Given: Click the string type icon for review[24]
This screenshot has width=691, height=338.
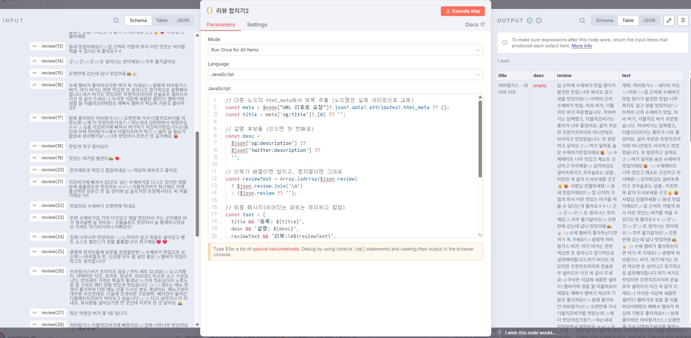Looking at the screenshot, I should [34, 237].
